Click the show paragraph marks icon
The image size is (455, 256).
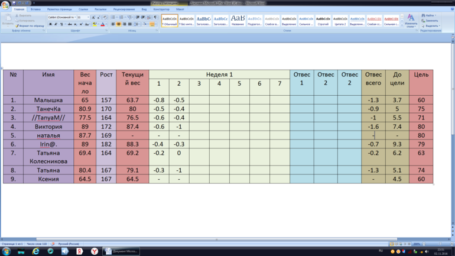tap(155, 18)
